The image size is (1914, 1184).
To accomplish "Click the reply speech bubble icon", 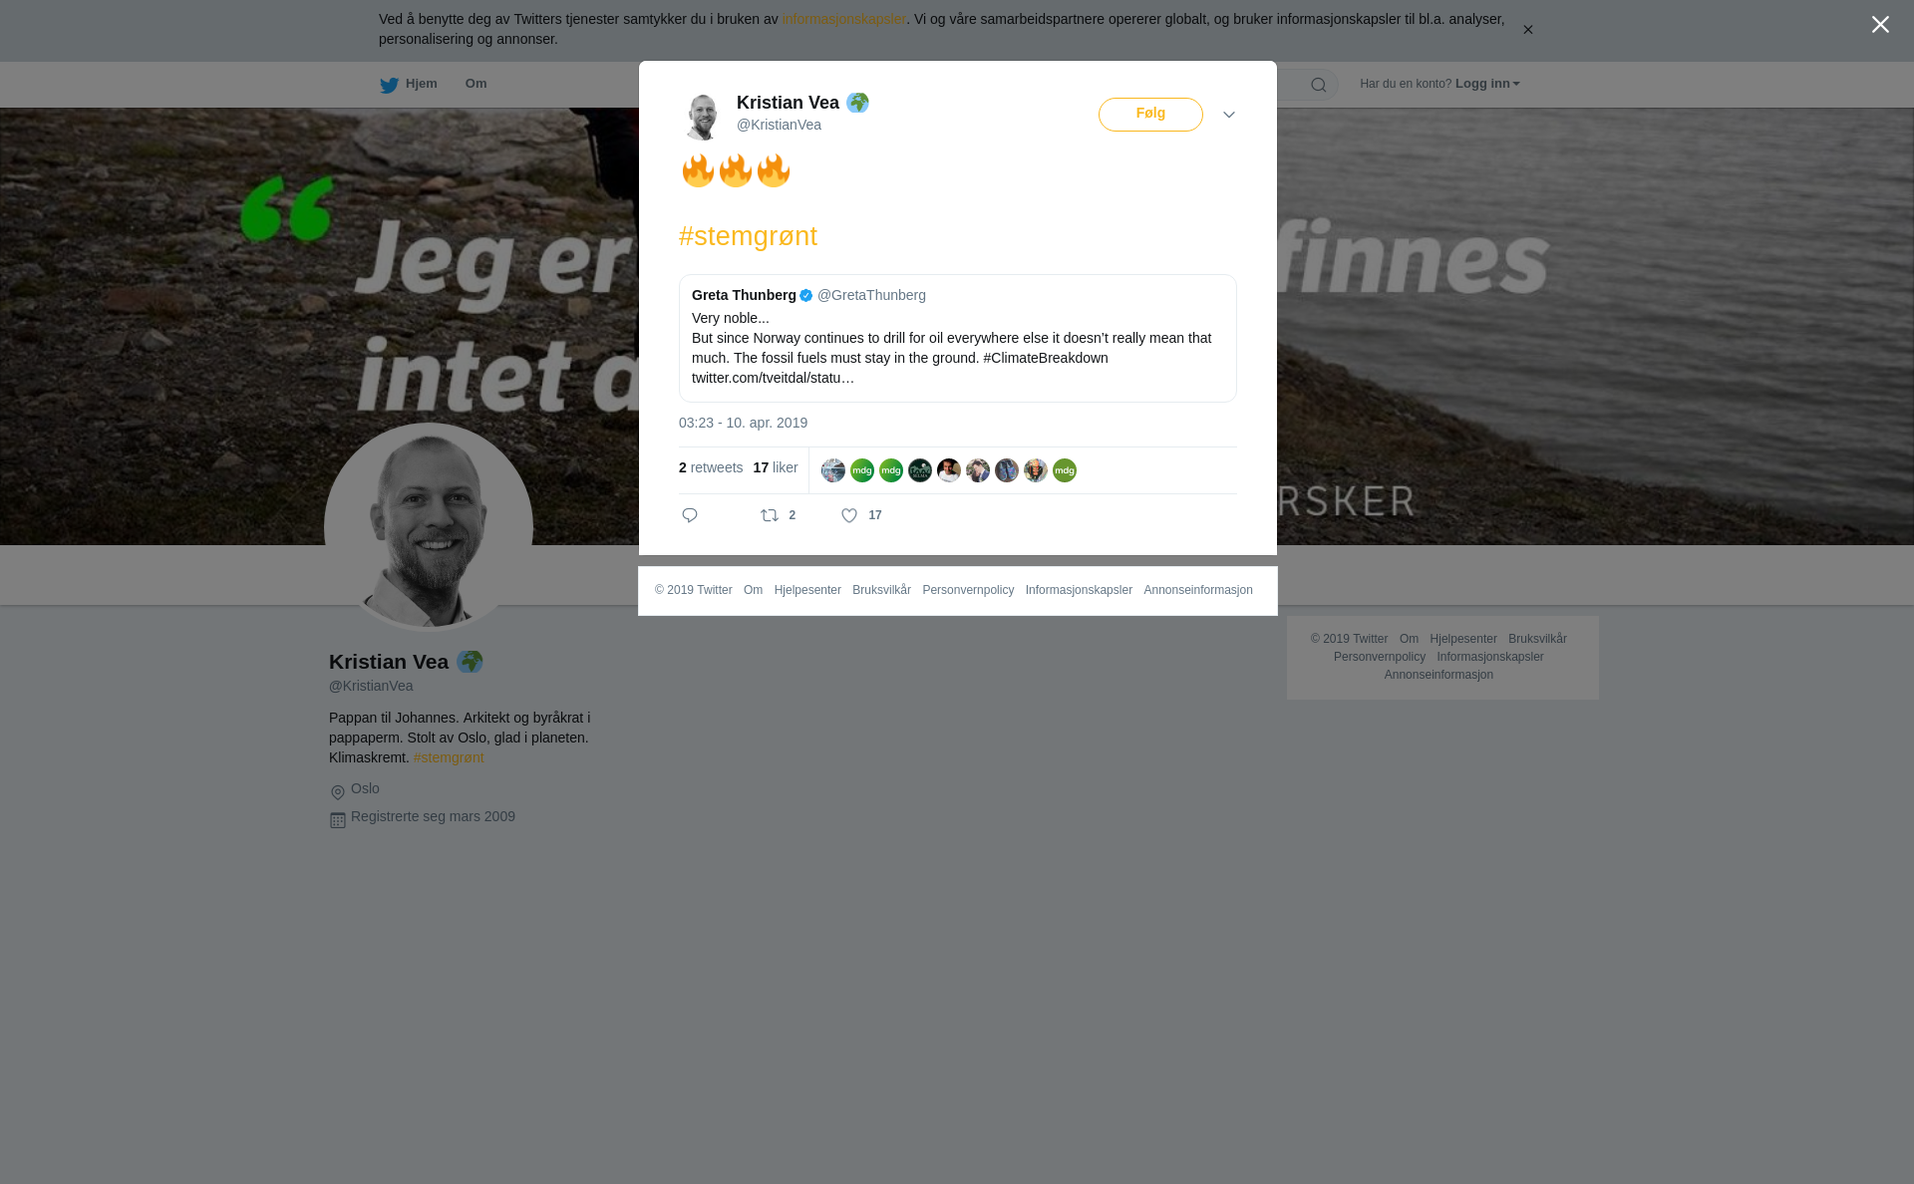I will 690,515.
